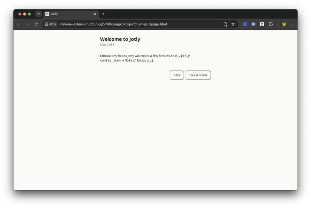
Task: Go back with the Back button
Action: pyautogui.click(x=177, y=75)
